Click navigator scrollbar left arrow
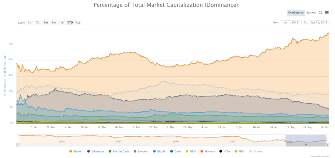Viewport: 335px width, 158px height. [18, 145]
